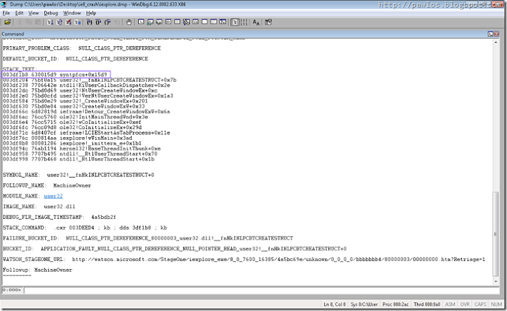Image resolution: width=507 pixels, height=311 pixels.
Task: Click the 'Followup: MachineOwner' line
Action: coord(37,270)
